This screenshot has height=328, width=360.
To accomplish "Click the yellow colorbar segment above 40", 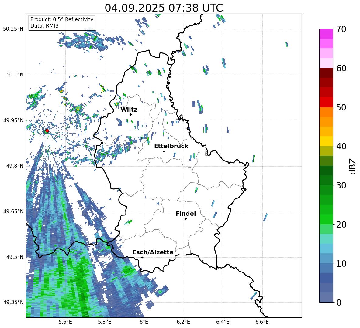I will click(326, 141).
